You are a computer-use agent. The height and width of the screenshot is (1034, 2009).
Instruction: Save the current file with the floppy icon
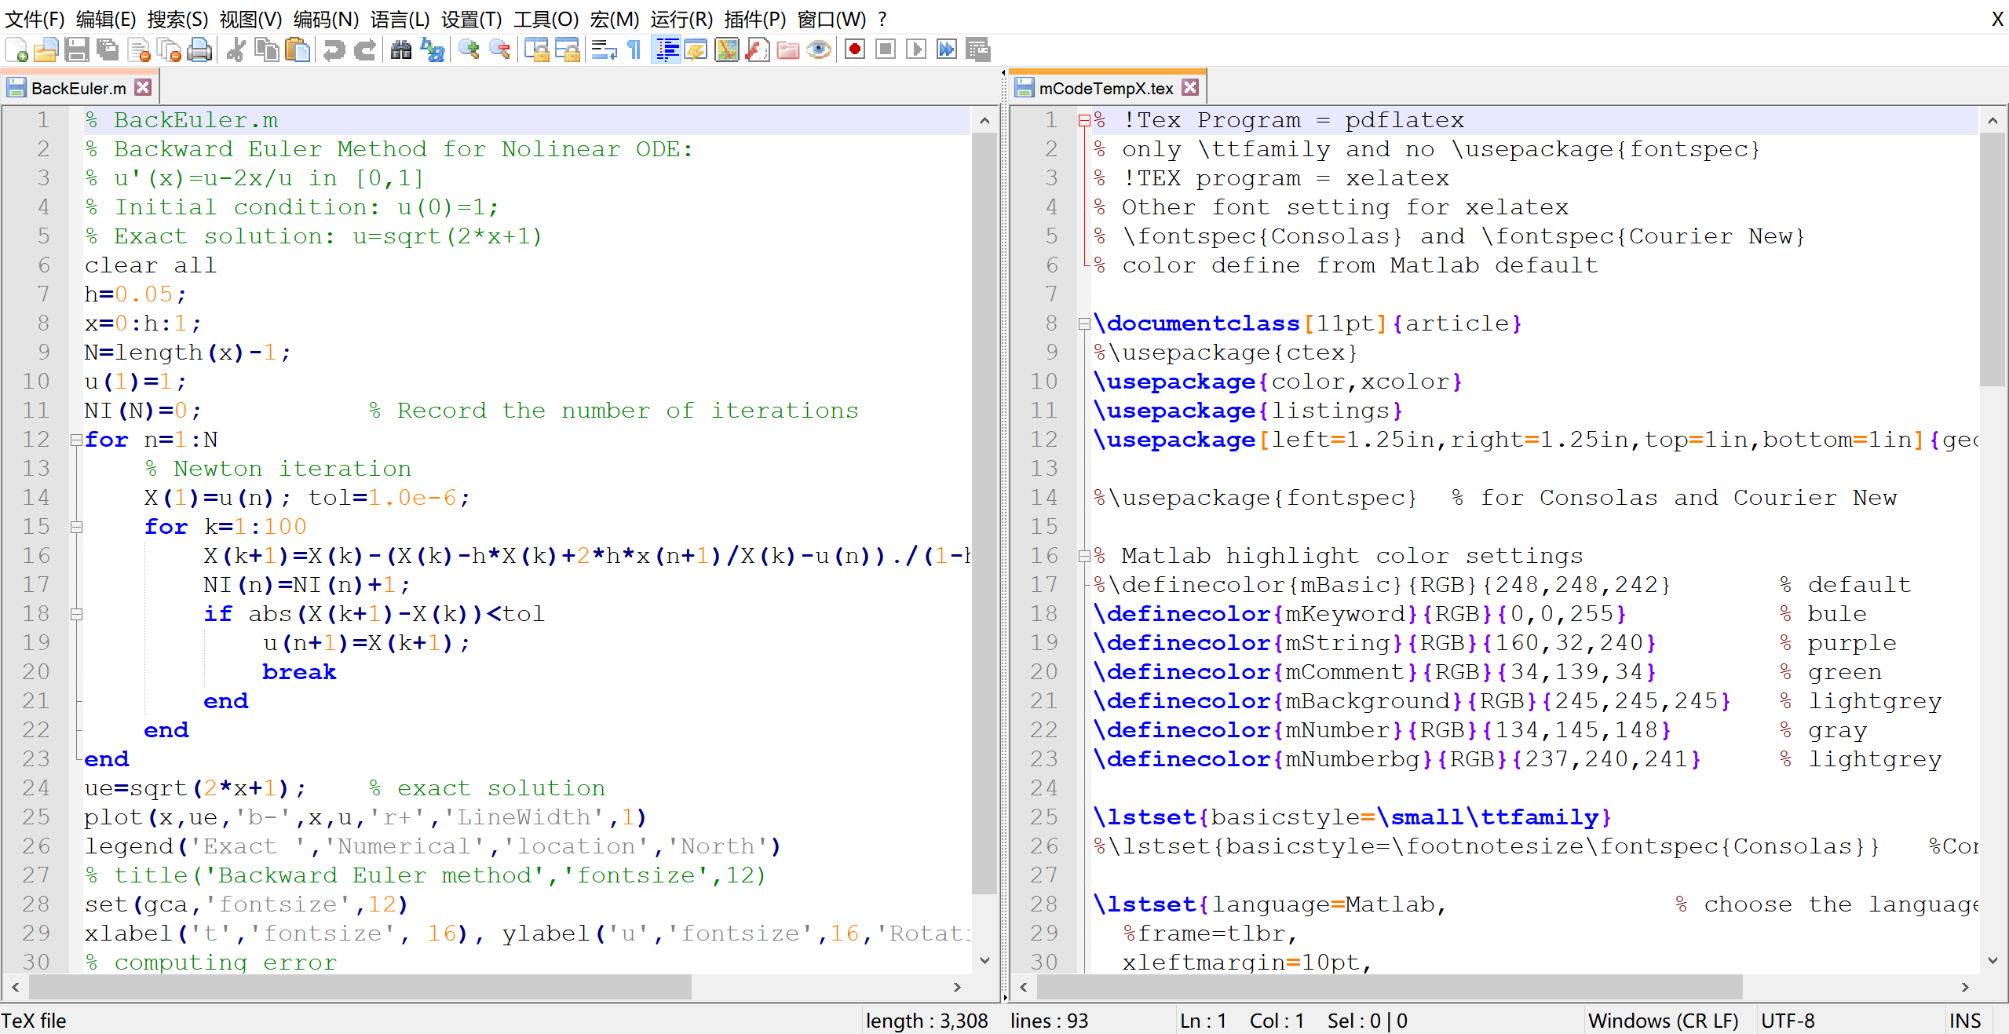[x=76, y=50]
